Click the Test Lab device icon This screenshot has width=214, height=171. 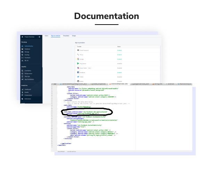coord(22,76)
